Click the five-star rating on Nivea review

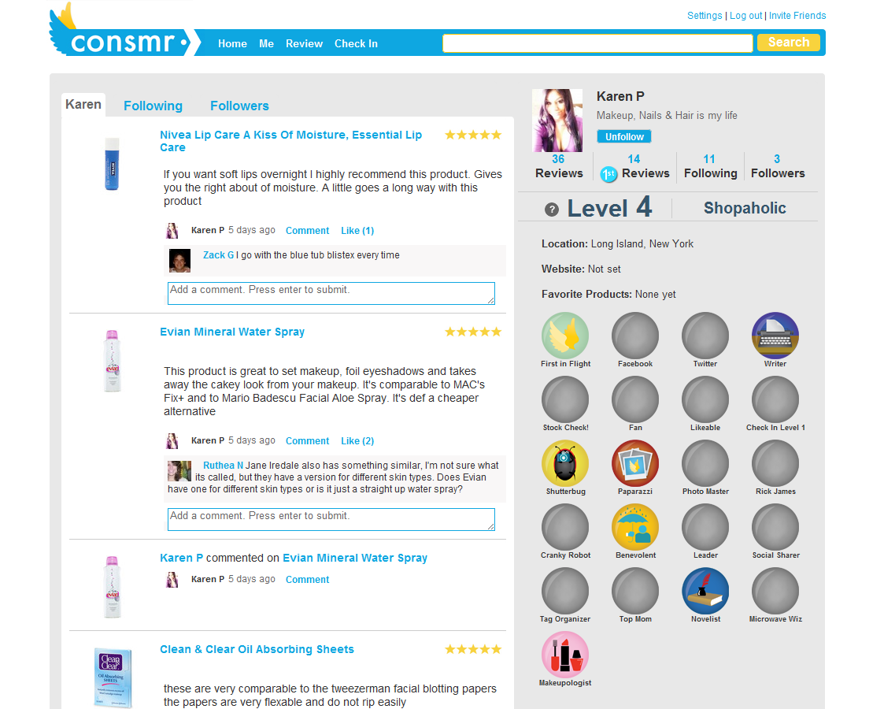[x=473, y=135]
